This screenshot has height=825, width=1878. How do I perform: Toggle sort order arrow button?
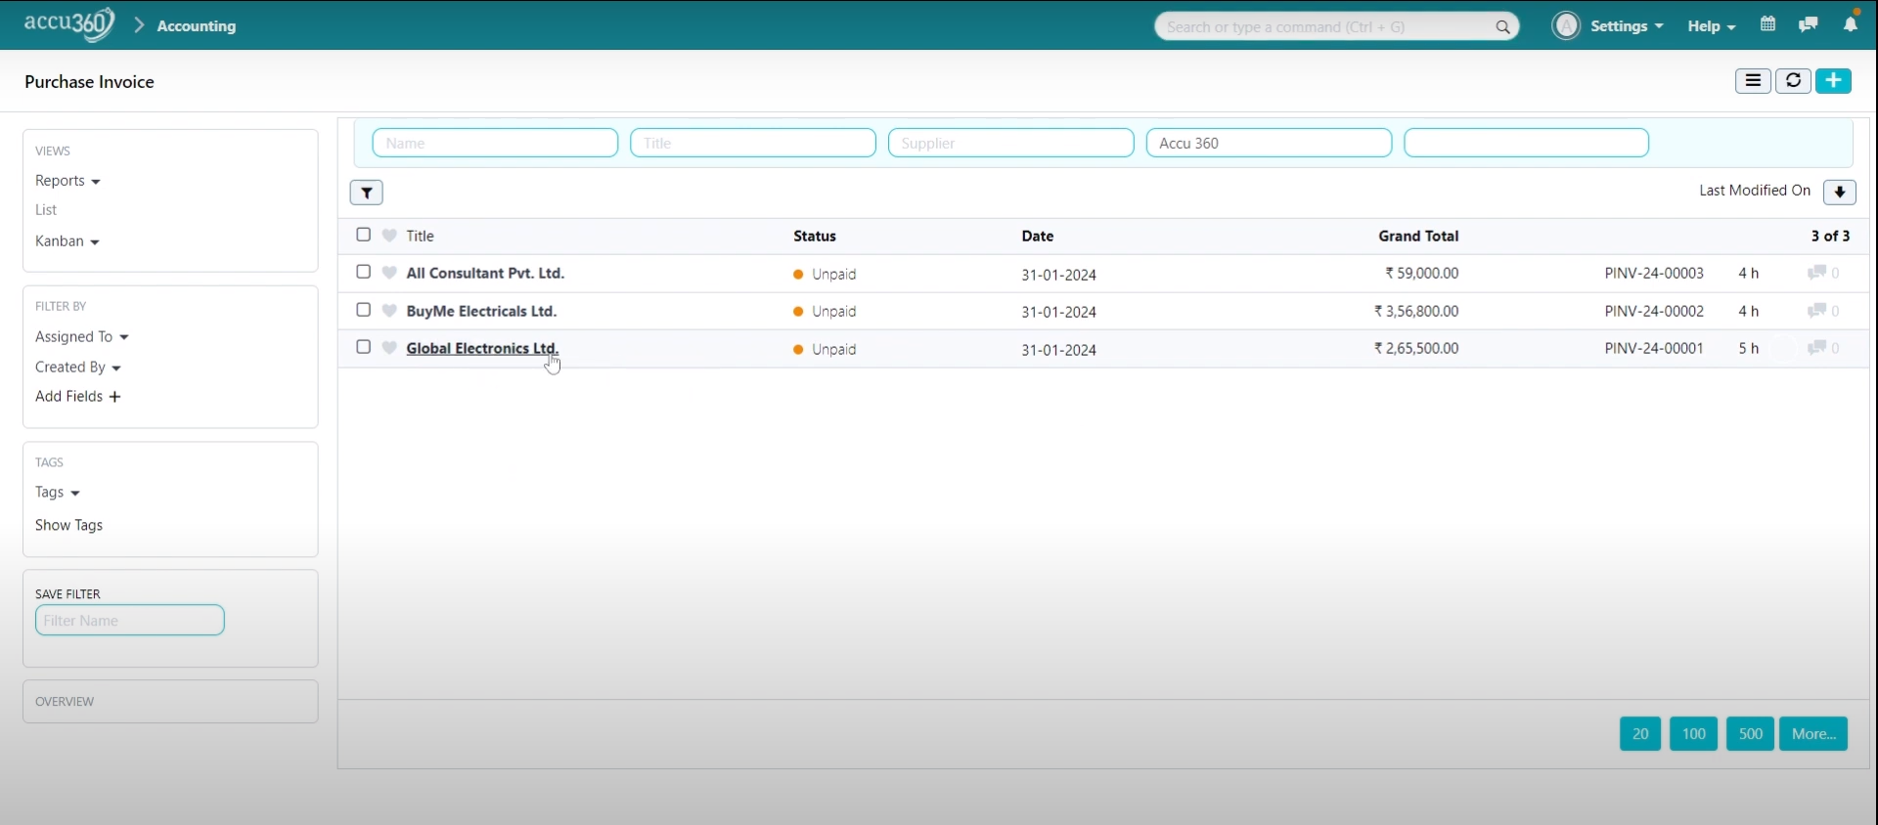pyautogui.click(x=1840, y=192)
